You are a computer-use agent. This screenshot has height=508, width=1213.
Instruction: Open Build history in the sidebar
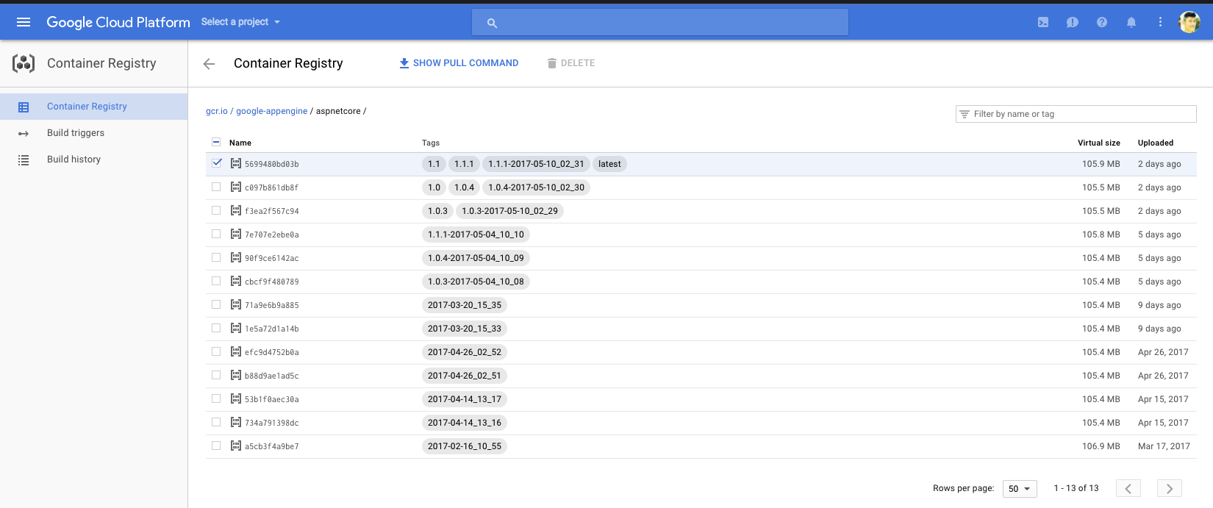click(x=74, y=160)
